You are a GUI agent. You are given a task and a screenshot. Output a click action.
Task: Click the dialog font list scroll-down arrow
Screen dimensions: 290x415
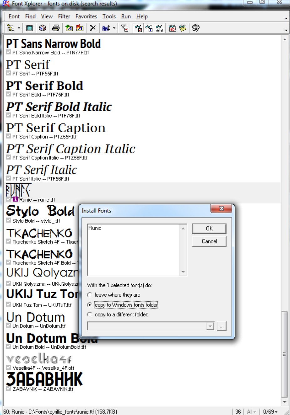183,272
